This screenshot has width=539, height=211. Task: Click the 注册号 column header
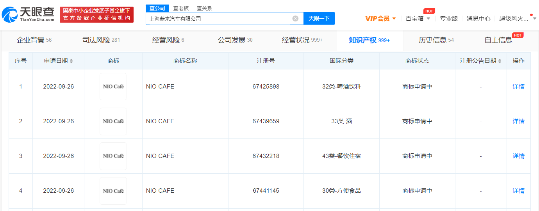266,61
